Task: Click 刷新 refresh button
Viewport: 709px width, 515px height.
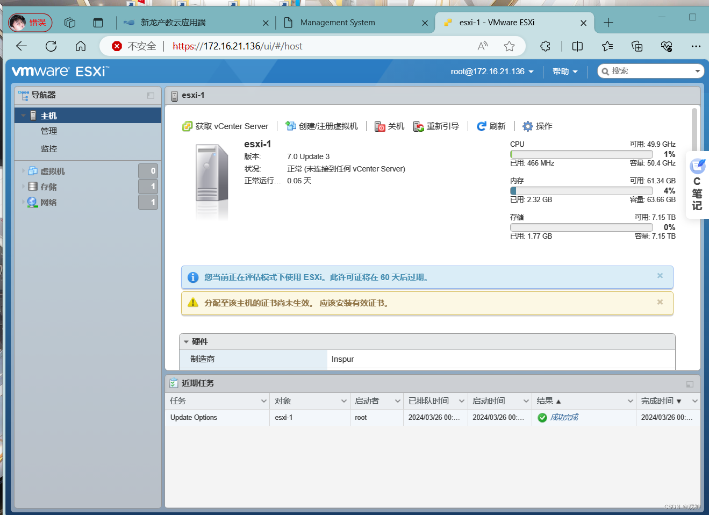Action: click(491, 126)
